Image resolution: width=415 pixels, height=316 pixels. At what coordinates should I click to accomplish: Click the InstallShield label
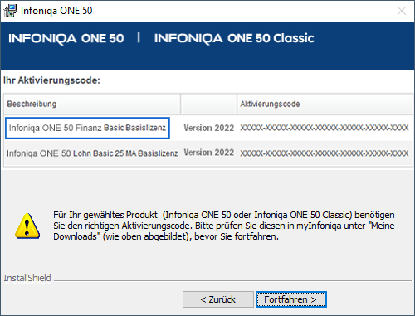(27, 278)
